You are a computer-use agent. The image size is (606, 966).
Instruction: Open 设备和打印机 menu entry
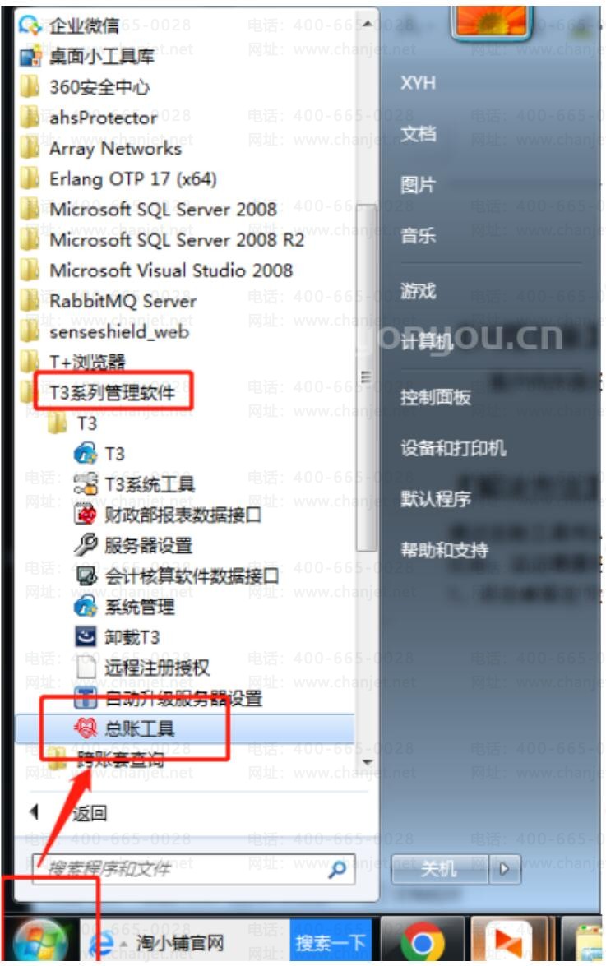pyautogui.click(x=453, y=448)
